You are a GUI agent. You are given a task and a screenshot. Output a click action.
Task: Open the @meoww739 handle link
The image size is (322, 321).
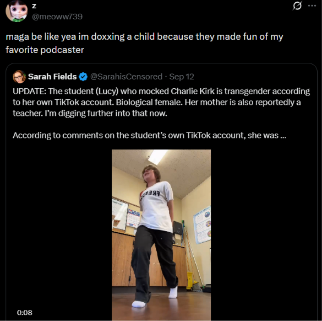[57, 17]
